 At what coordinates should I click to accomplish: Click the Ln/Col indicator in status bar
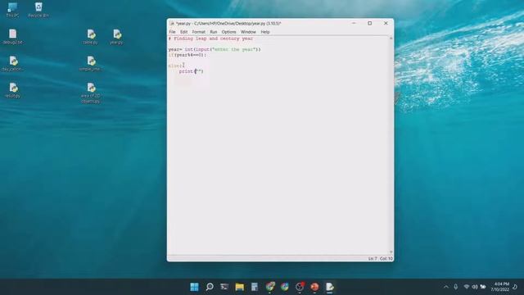click(380, 259)
